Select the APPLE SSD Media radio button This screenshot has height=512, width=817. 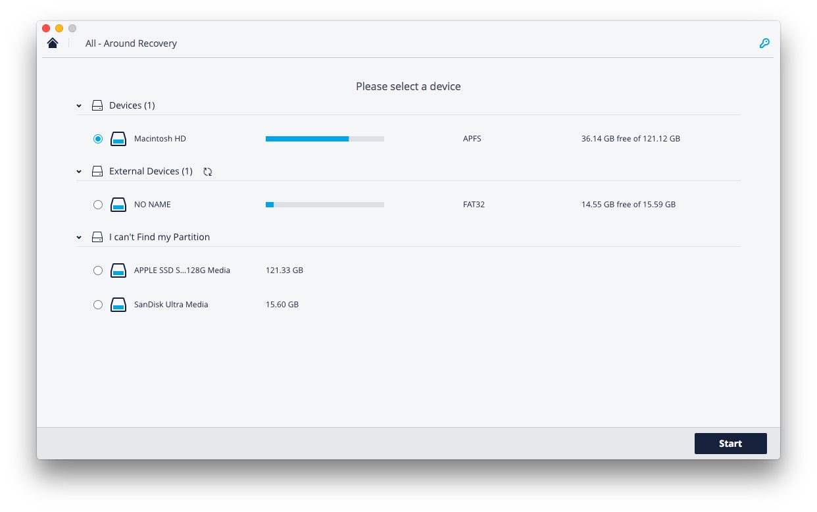click(98, 270)
